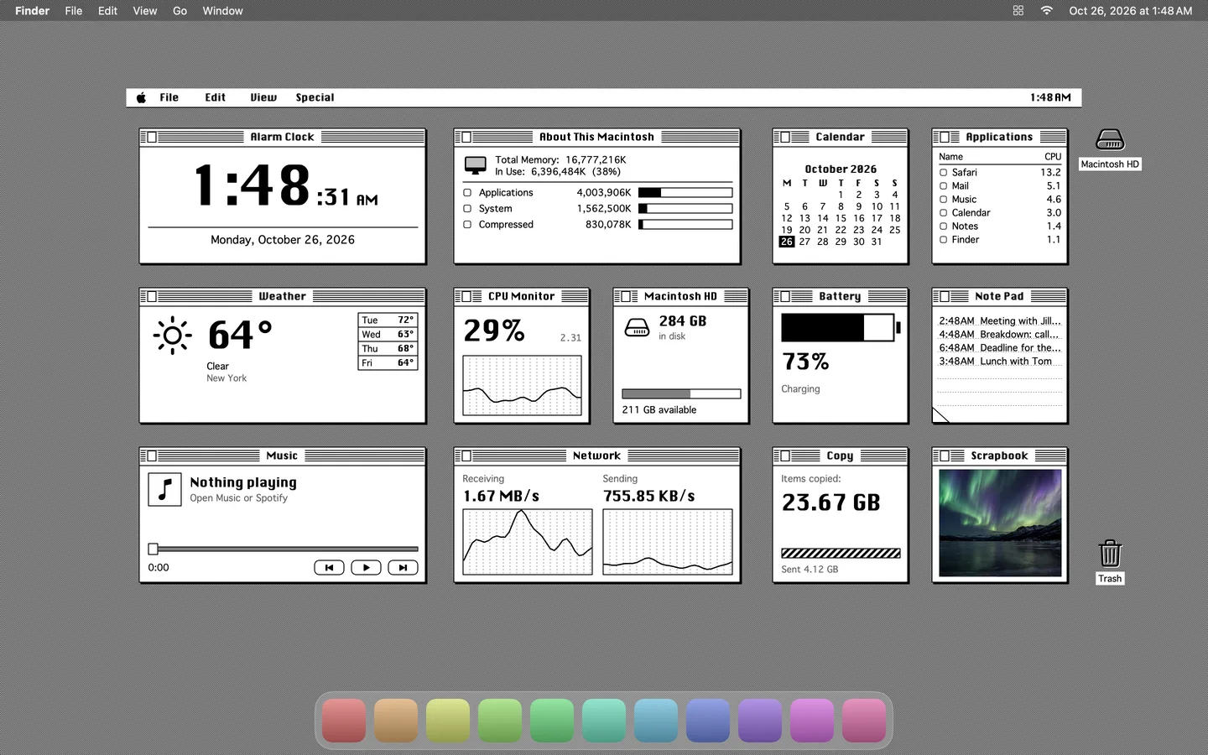Click the computer icon in About This Macintosh
Image resolution: width=1208 pixels, height=755 pixels.
tap(476, 165)
